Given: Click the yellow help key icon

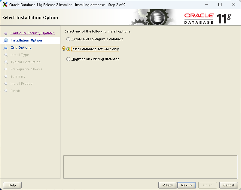Looking at the screenshot, I should pyautogui.click(x=64, y=49).
